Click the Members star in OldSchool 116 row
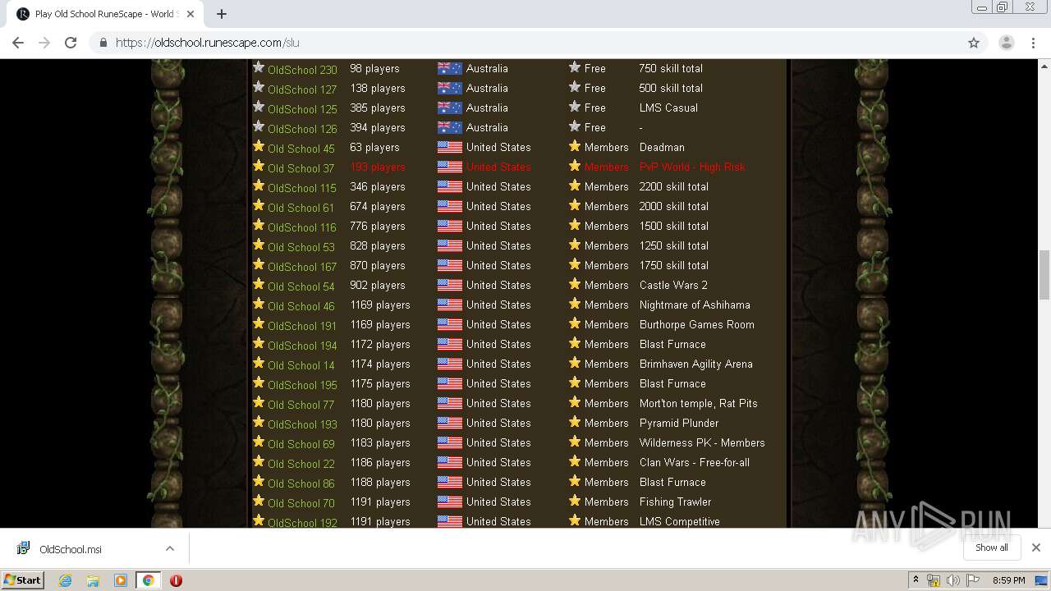Screen dimensions: 1051x591 pyautogui.click(x=575, y=225)
